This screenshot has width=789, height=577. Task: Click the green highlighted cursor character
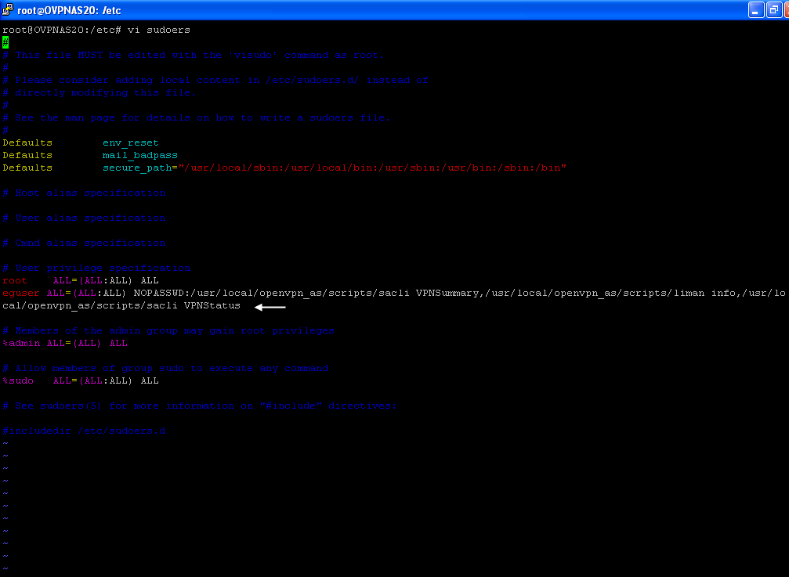click(x=5, y=43)
